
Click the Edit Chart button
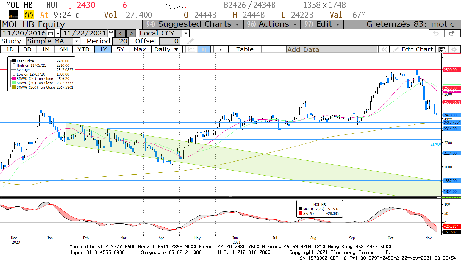(x=413, y=49)
